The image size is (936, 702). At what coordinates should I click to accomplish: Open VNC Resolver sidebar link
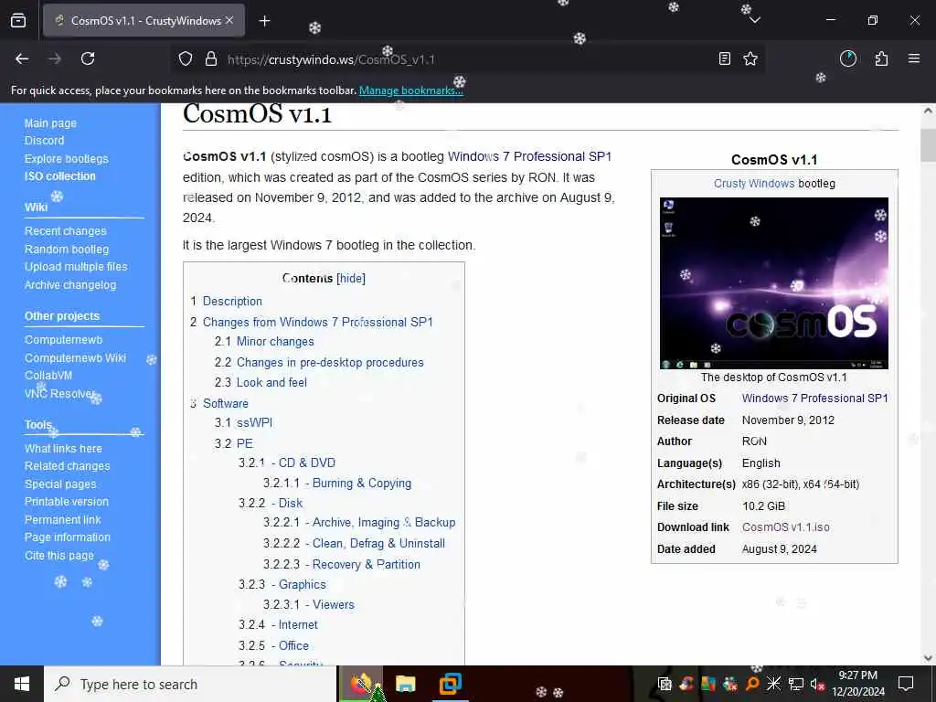click(x=59, y=393)
